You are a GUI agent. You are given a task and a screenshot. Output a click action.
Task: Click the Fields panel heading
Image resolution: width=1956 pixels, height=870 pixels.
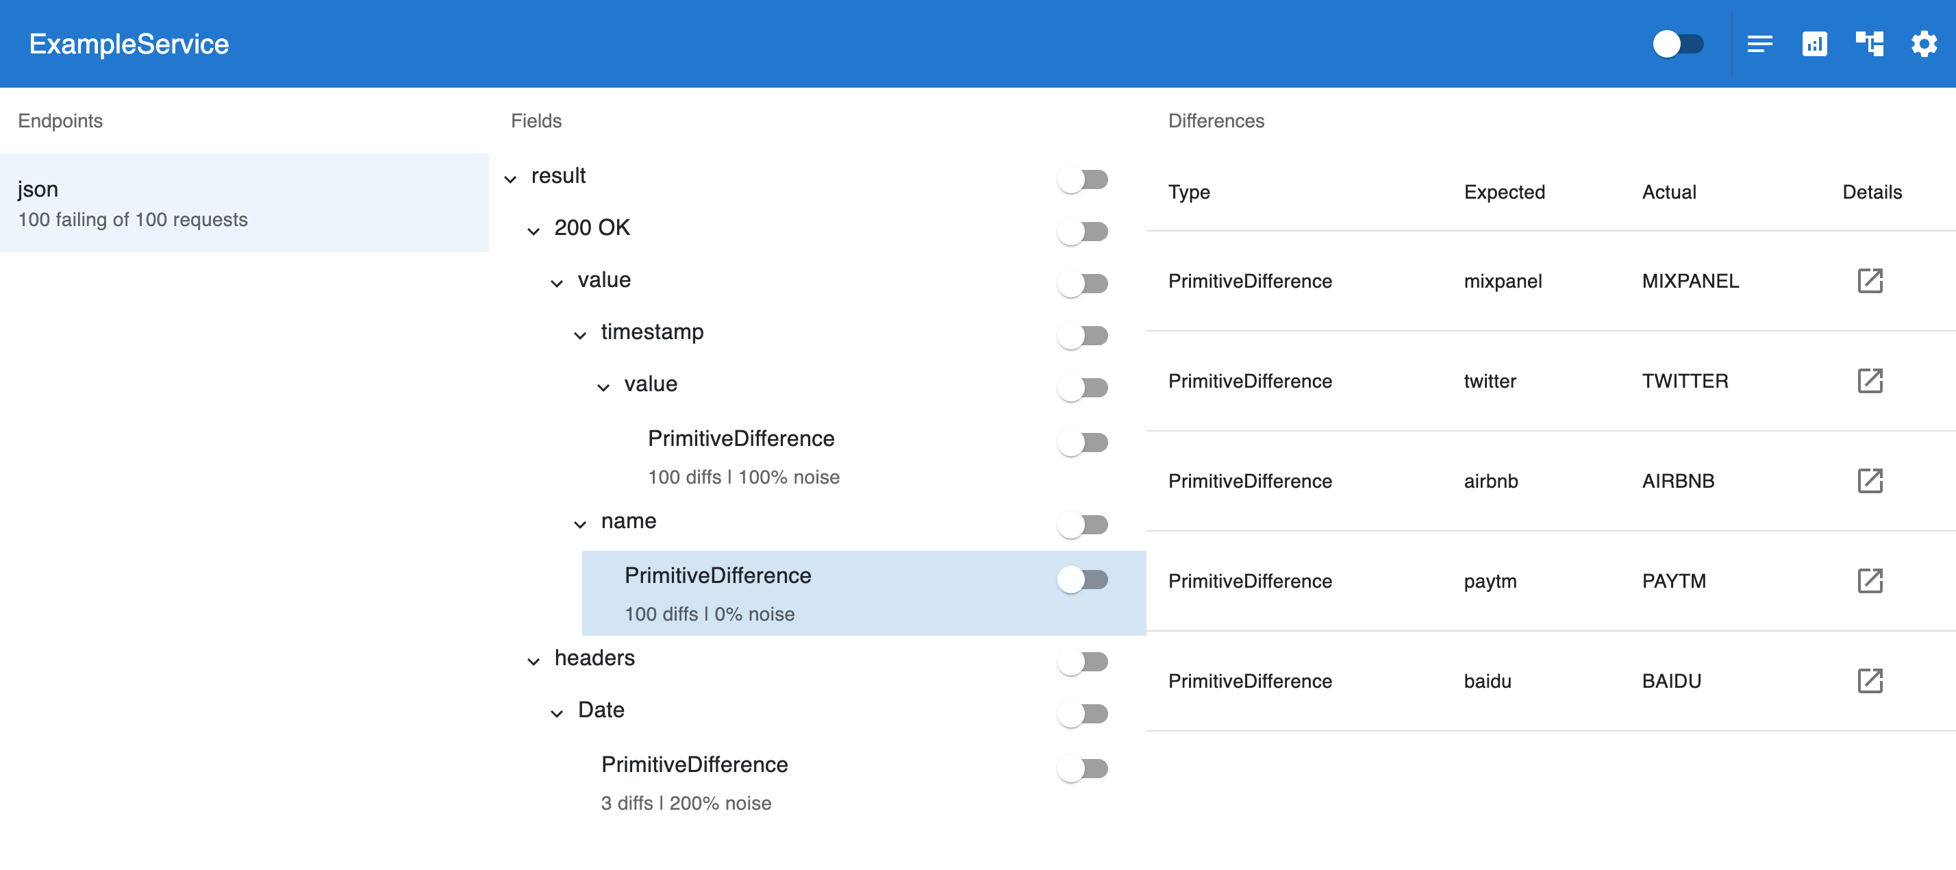pos(536,121)
